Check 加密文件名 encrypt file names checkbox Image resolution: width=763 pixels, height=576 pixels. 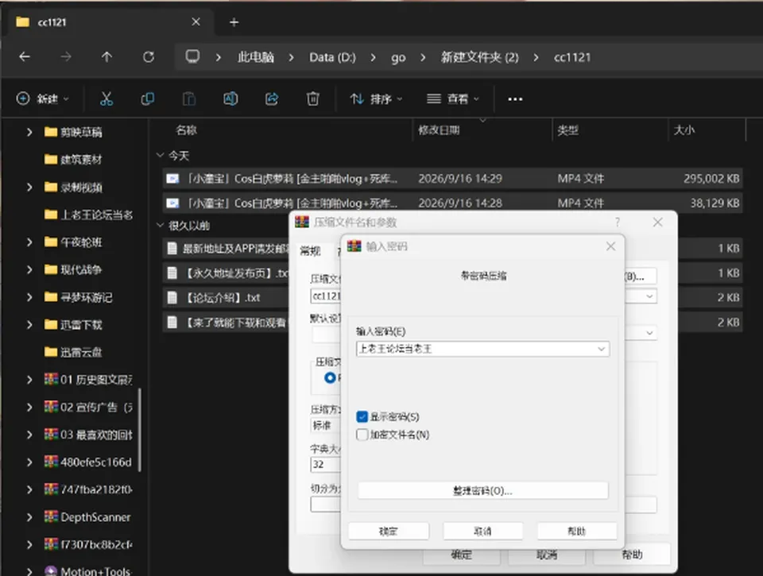point(362,435)
